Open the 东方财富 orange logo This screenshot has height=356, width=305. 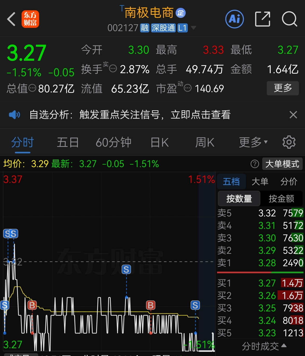[x=30, y=19]
